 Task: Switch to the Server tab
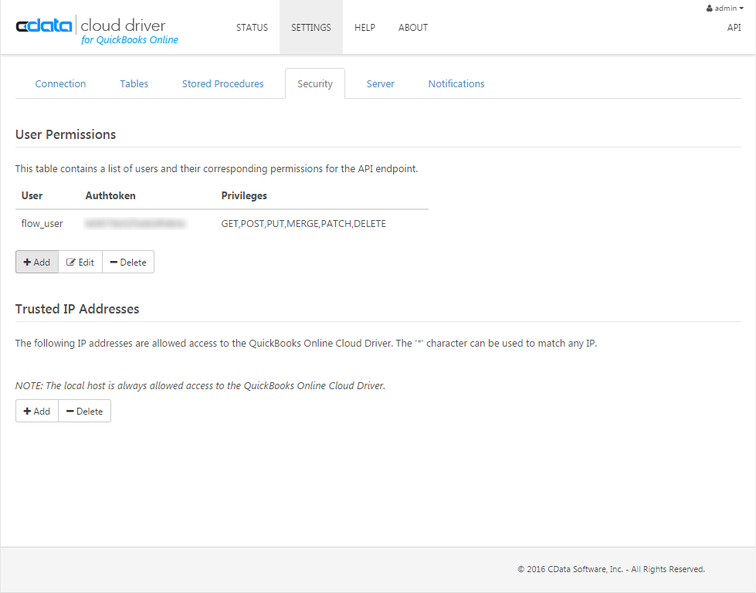(x=381, y=84)
